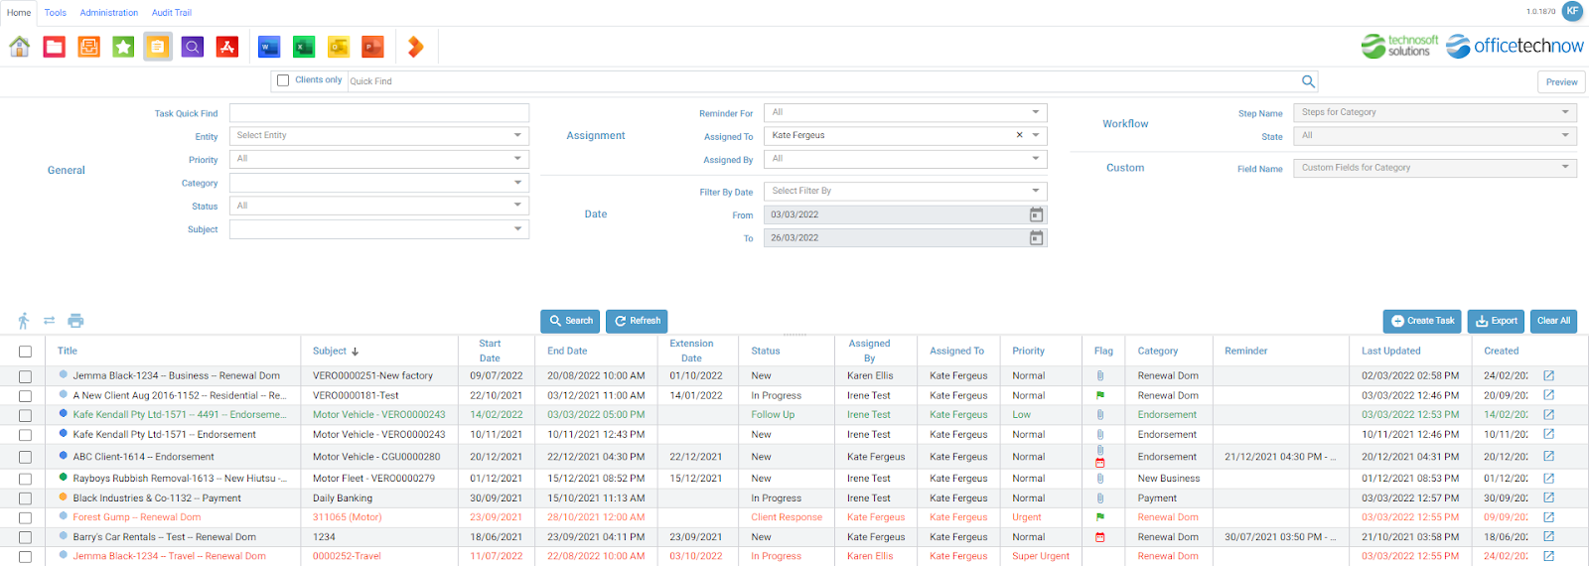The height and width of the screenshot is (566, 1589).
Task: Click the Export button
Action: pyautogui.click(x=1496, y=321)
